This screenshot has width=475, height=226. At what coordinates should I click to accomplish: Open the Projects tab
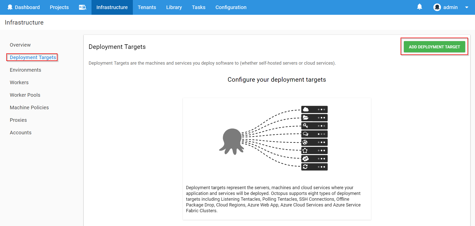click(59, 7)
